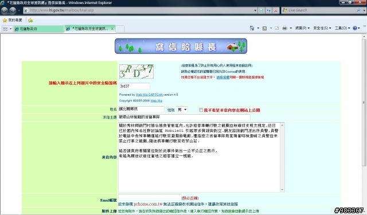Click the Email帳號 input field

[x=150, y=197]
